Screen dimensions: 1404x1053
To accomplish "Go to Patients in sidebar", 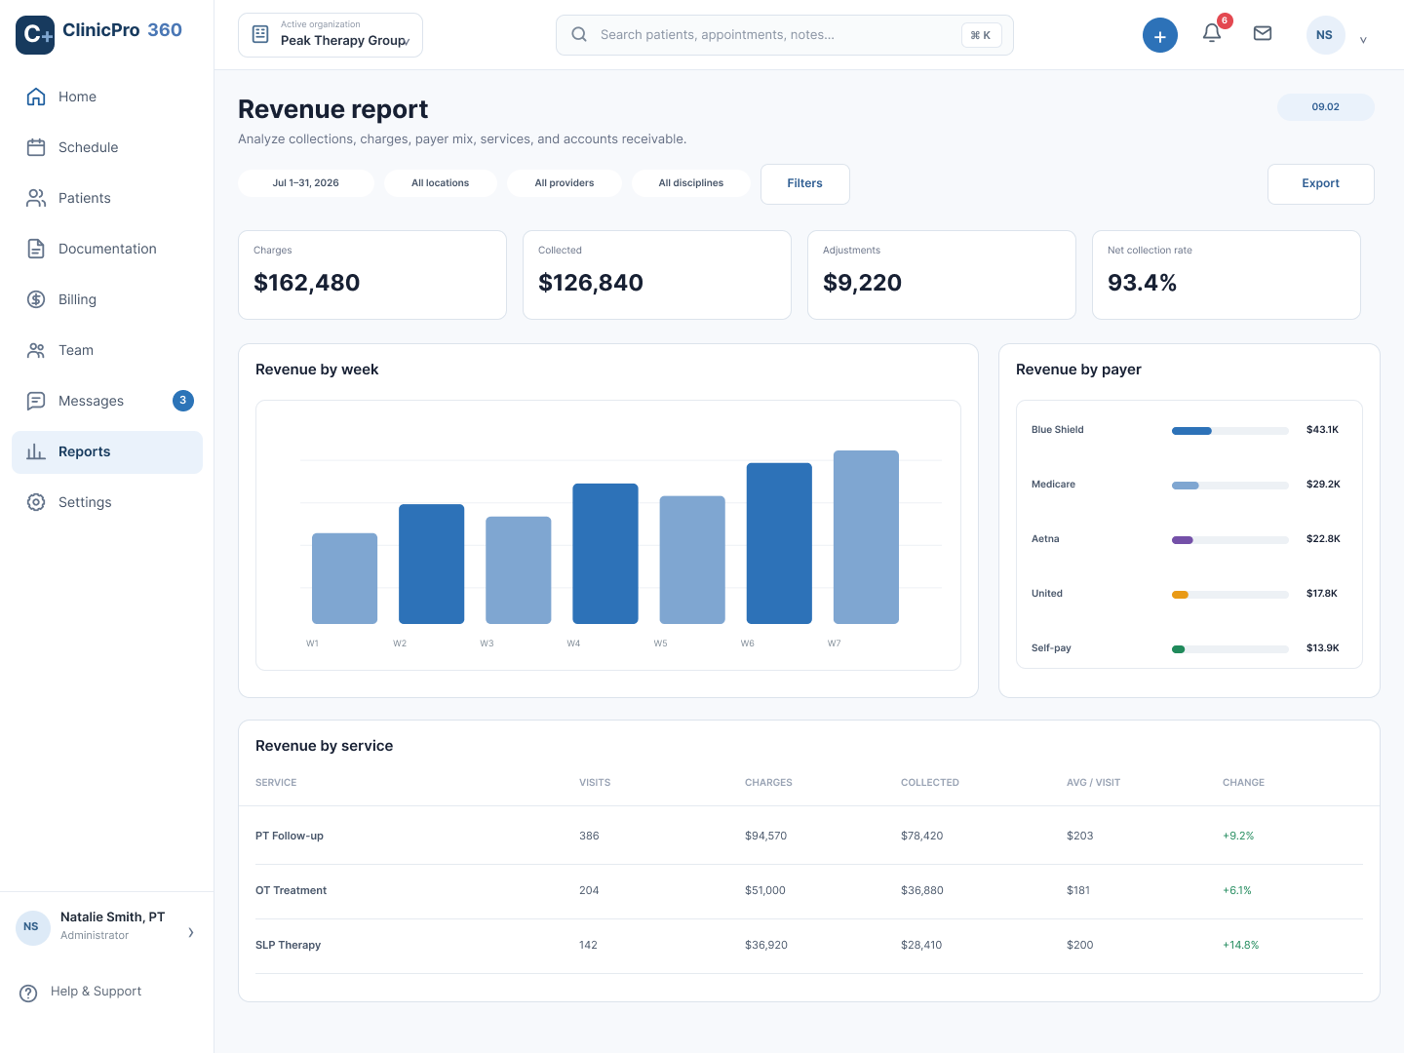I will (107, 198).
